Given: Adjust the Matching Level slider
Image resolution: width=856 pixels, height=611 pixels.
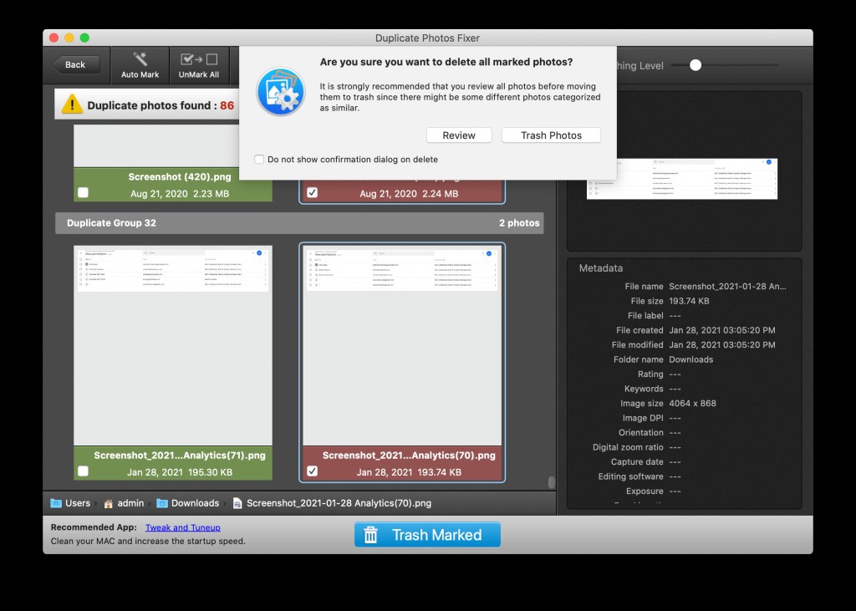Looking at the screenshot, I should [694, 64].
